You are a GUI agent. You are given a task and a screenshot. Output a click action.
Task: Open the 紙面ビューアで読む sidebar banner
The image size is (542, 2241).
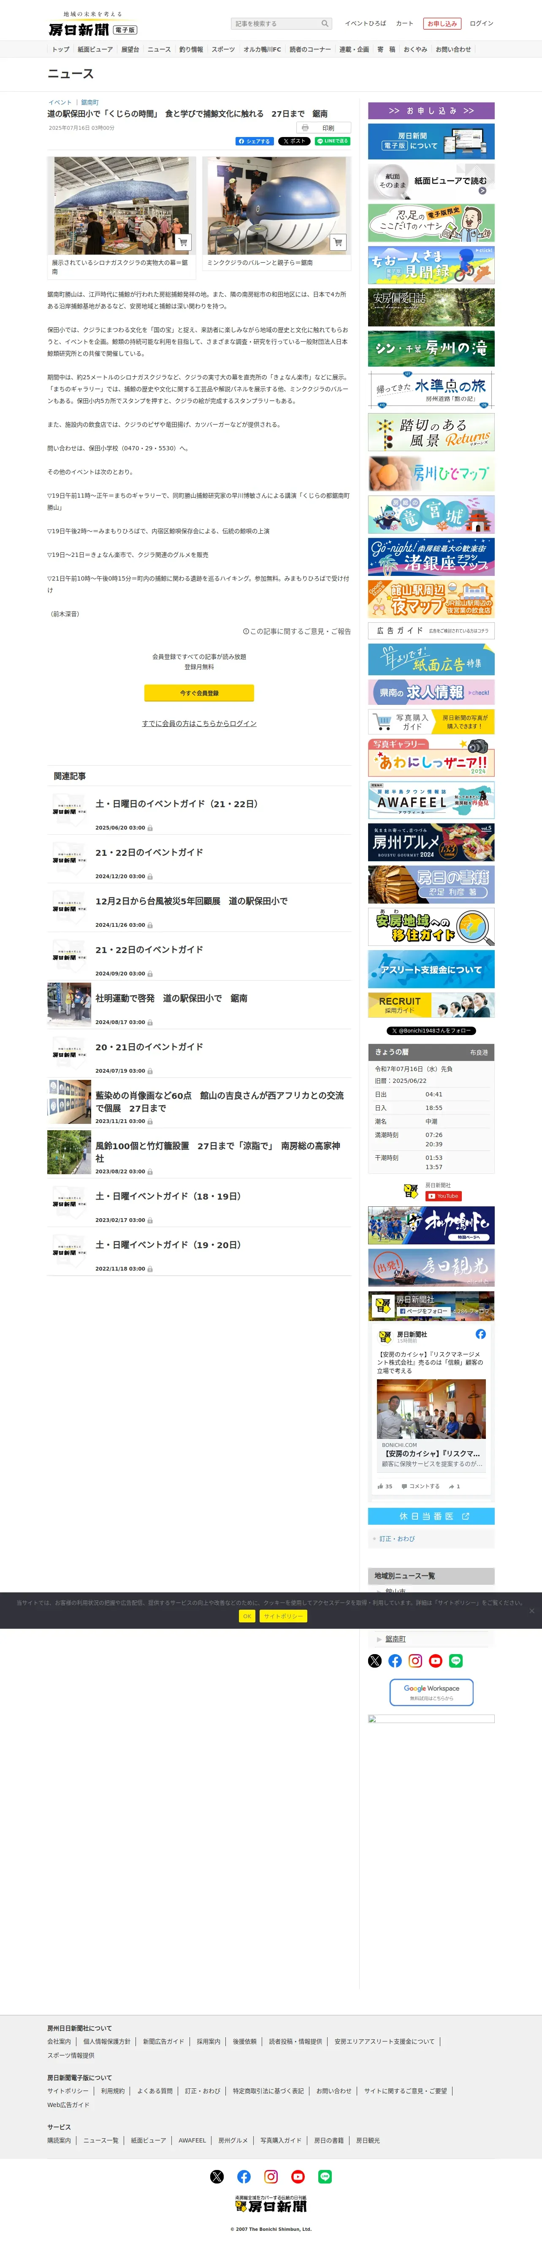[x=432, y=181]
